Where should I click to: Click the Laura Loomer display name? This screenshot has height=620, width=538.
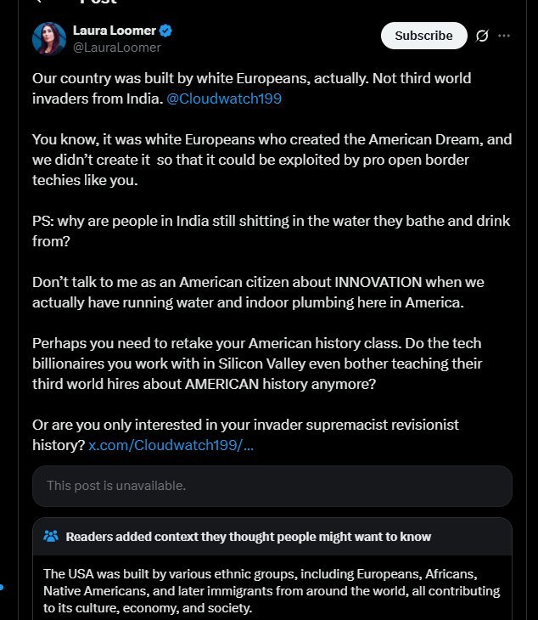click(x=115, y=31)
